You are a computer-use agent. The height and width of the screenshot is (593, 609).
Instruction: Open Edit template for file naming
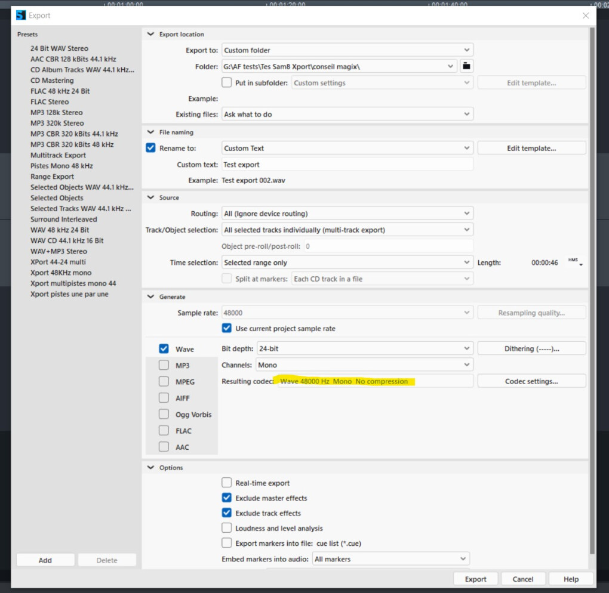pyautogui.click(x=531, y=148)
